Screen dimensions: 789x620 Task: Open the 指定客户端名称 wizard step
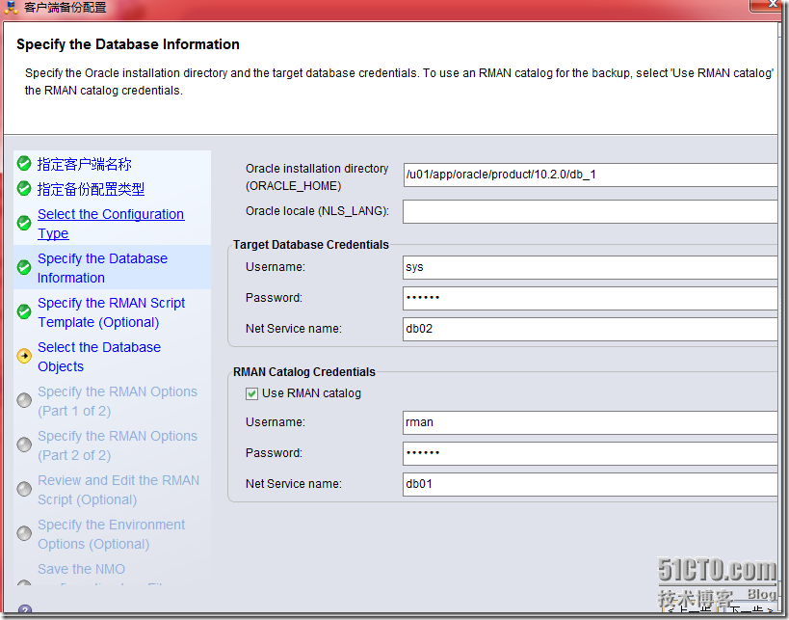[x=84, y=164]
